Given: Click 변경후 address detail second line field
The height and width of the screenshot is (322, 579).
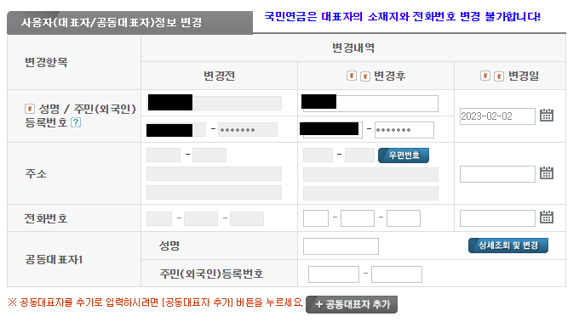Looking at the screenshot, I should click(370, 193).
